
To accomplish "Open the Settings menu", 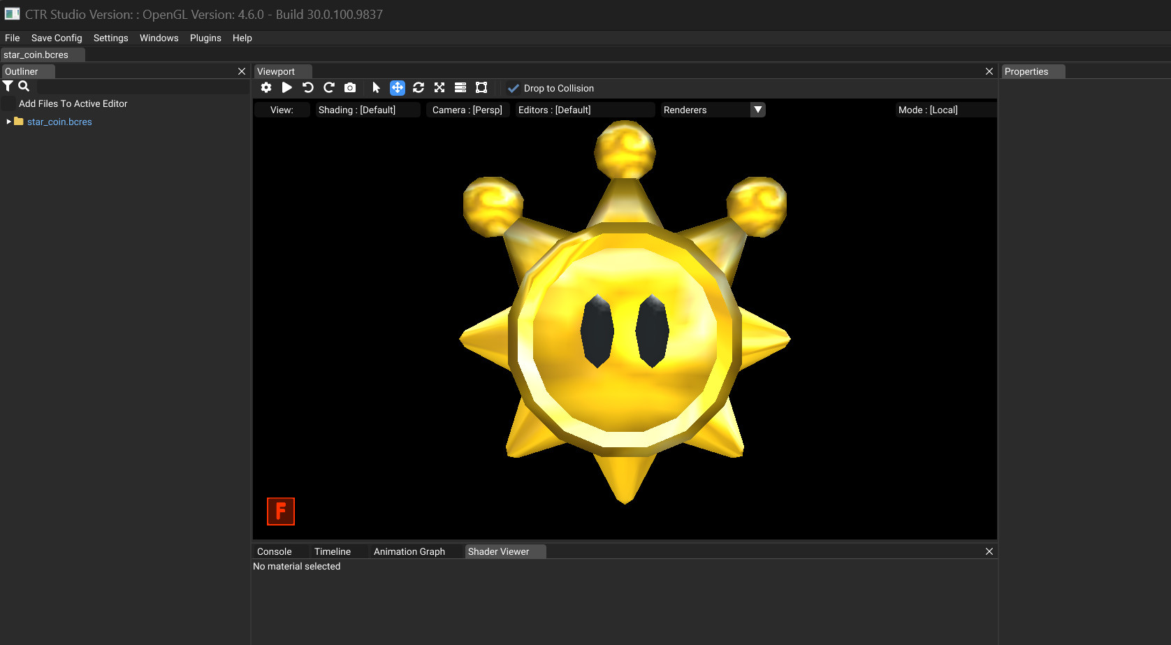I will point(110,38).
